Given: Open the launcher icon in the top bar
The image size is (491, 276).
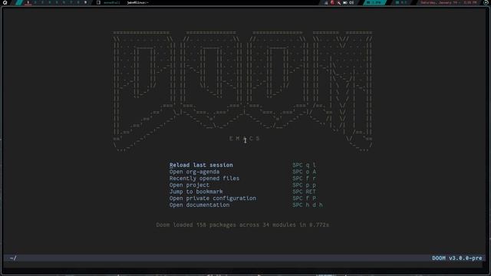Looking at the screenshot, I should click(x=5, y=2).
